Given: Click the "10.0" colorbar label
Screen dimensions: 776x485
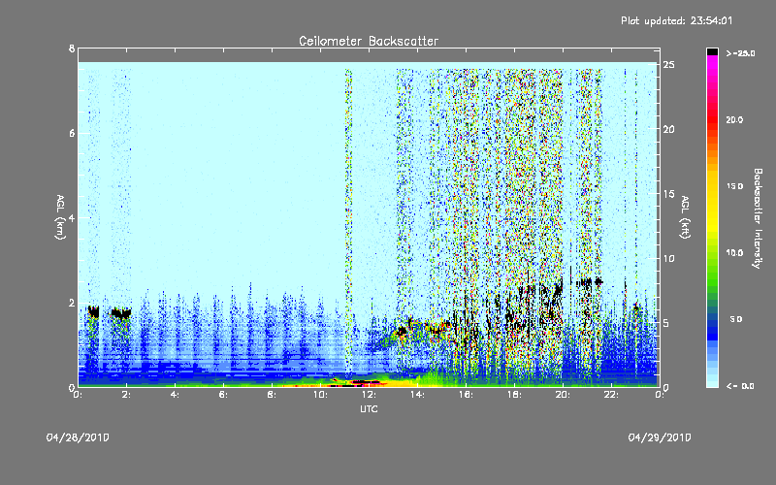Looking at the screenshot, I should (735, 252).
